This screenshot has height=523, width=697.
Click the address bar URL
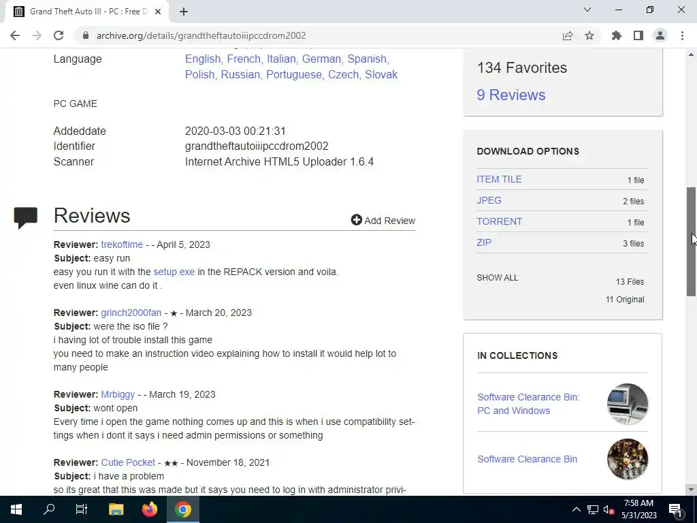click(201, 35)
